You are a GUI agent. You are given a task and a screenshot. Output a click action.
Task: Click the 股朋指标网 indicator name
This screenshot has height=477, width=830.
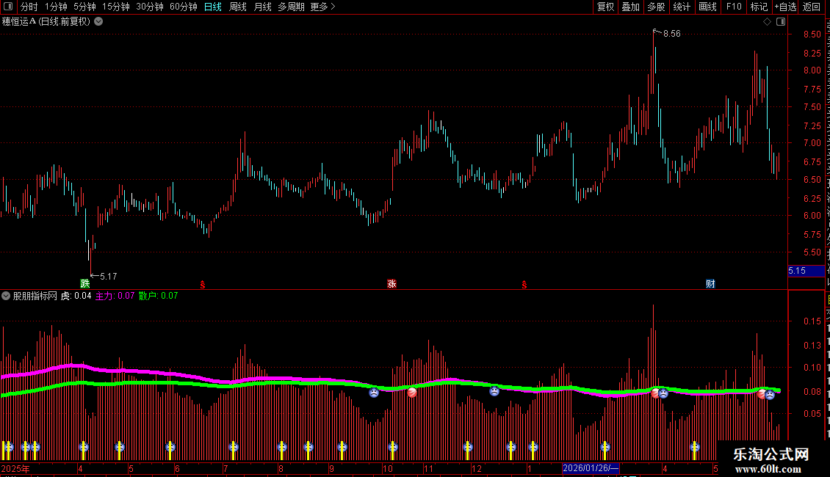click(35, 296)
